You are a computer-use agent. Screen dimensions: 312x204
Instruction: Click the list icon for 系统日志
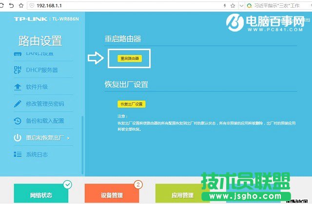coord(18,154)
